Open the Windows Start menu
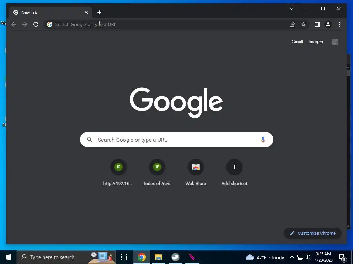353x264 pixels. pos(8,257)
